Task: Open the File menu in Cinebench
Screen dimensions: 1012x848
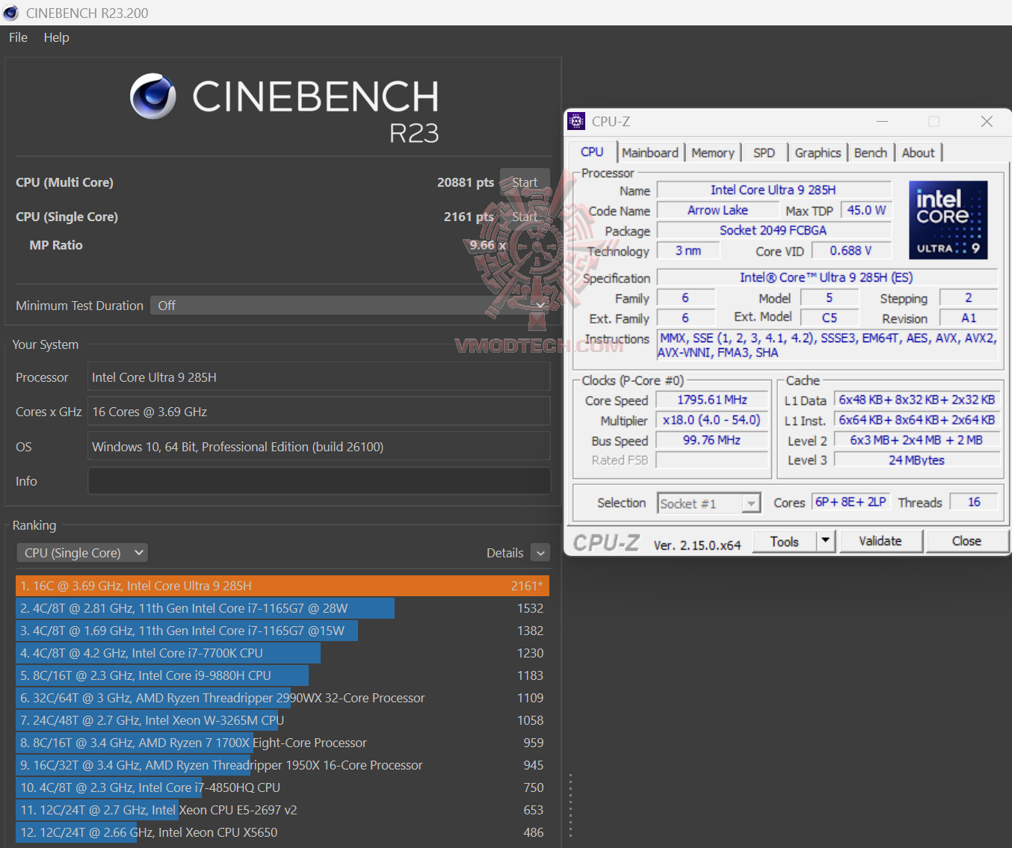Action: (x=18, y=37)
